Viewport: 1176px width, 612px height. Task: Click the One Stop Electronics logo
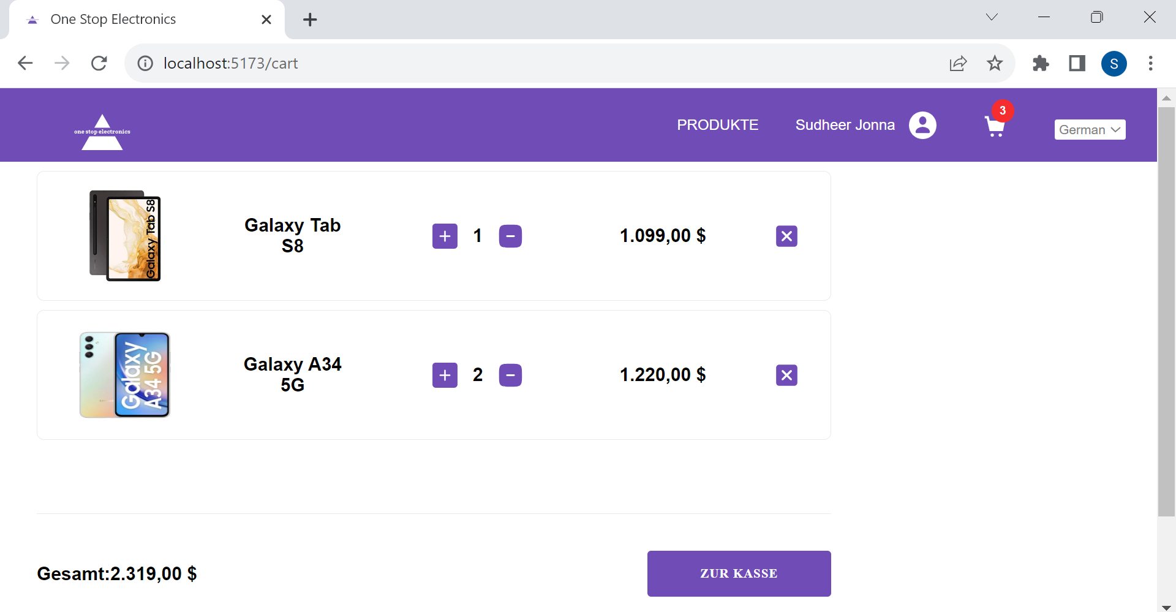[x=102, y=132]
